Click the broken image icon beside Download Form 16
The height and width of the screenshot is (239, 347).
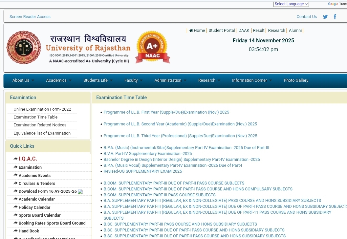click(80, 192)
